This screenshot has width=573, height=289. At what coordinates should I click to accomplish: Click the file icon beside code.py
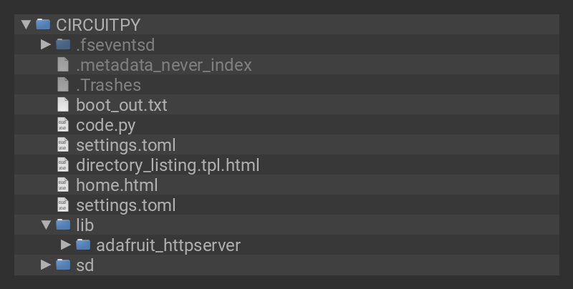pyautogui.click(x=63, y=124)
